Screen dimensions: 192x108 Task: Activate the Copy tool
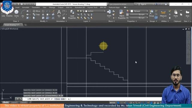click(36, 14)
